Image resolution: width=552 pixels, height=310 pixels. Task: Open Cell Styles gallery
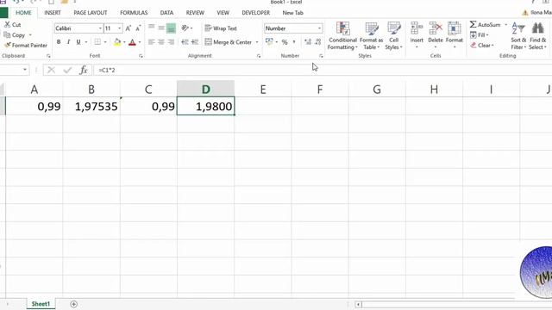pos(393,36)
